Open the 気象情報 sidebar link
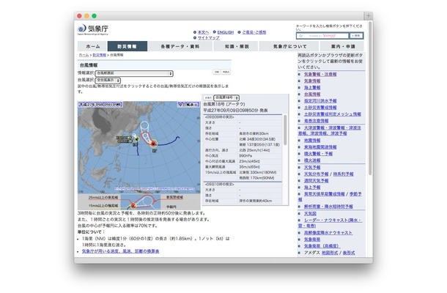Viewport: 447px width, 293px height. click(312, 81)
